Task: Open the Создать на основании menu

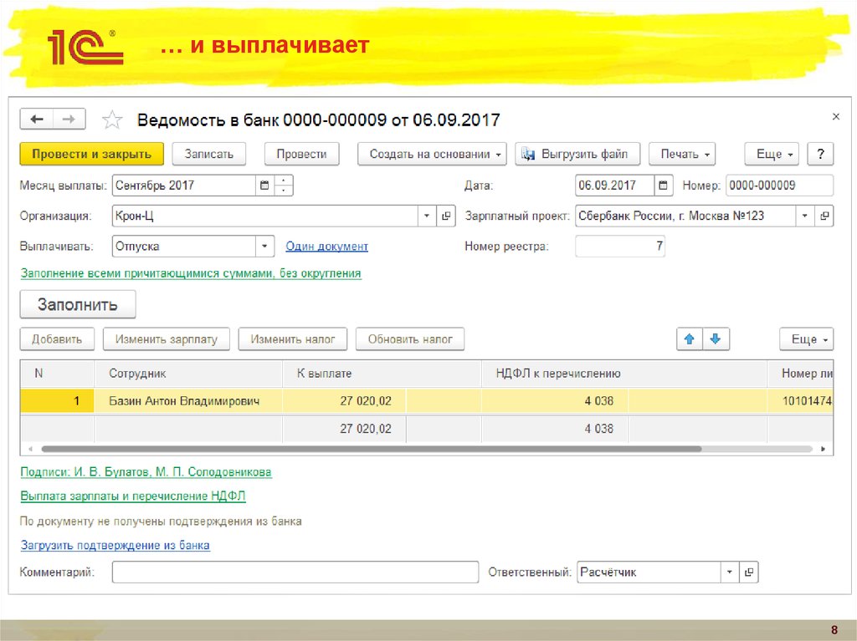Action: (432, 154)
